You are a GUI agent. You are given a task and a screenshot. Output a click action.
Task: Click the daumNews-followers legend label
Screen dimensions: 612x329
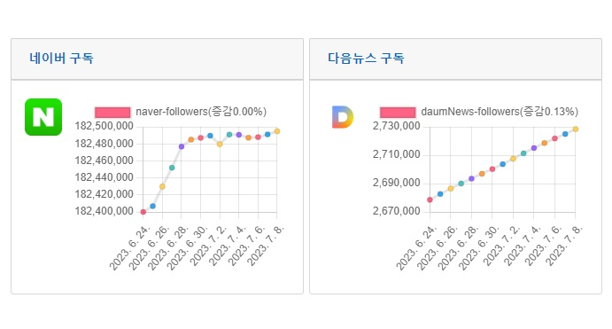[500, 112]
